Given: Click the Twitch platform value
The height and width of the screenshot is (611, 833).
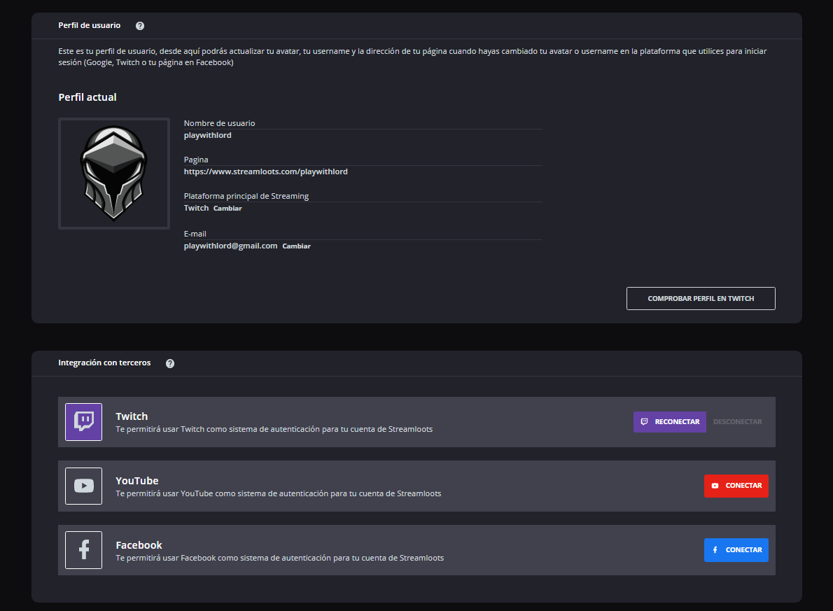Looking at the screenshot, I should point(196,209).
